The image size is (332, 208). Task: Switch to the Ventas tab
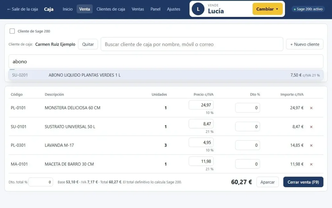(138, 9)
